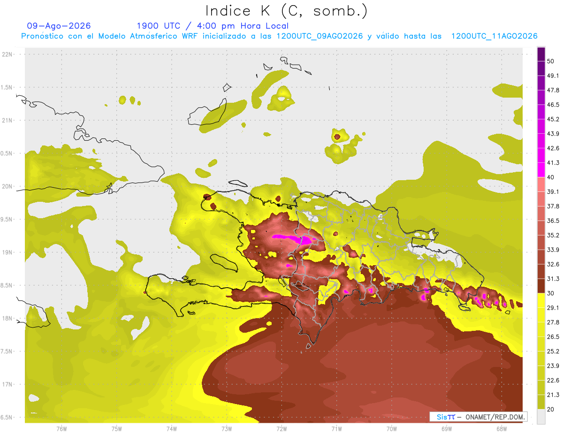Click the "1900 UTC / 4:00 pm Hora Local" time
Viewport: 563px width, 435px height.
coord(213,26)
